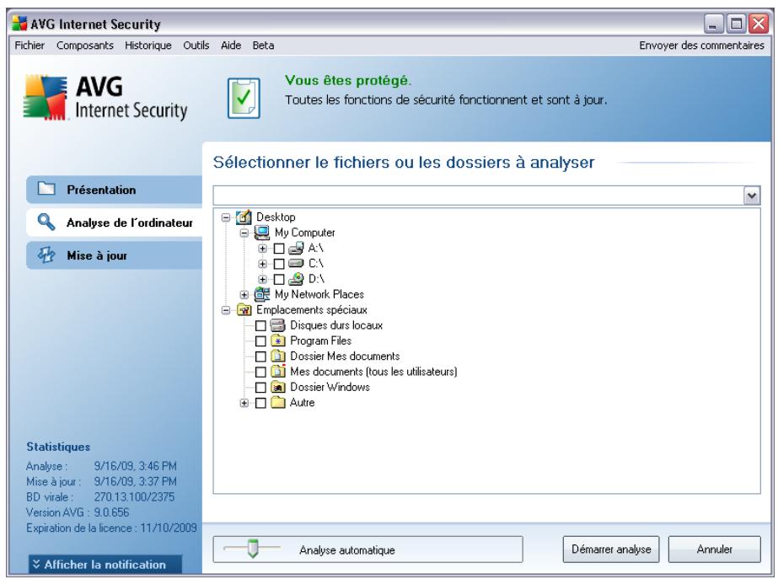Viewport: 778px width, 579px height.
Task: Enable the Disques durs locaux checkbox
Action: (x=260, y=325)
